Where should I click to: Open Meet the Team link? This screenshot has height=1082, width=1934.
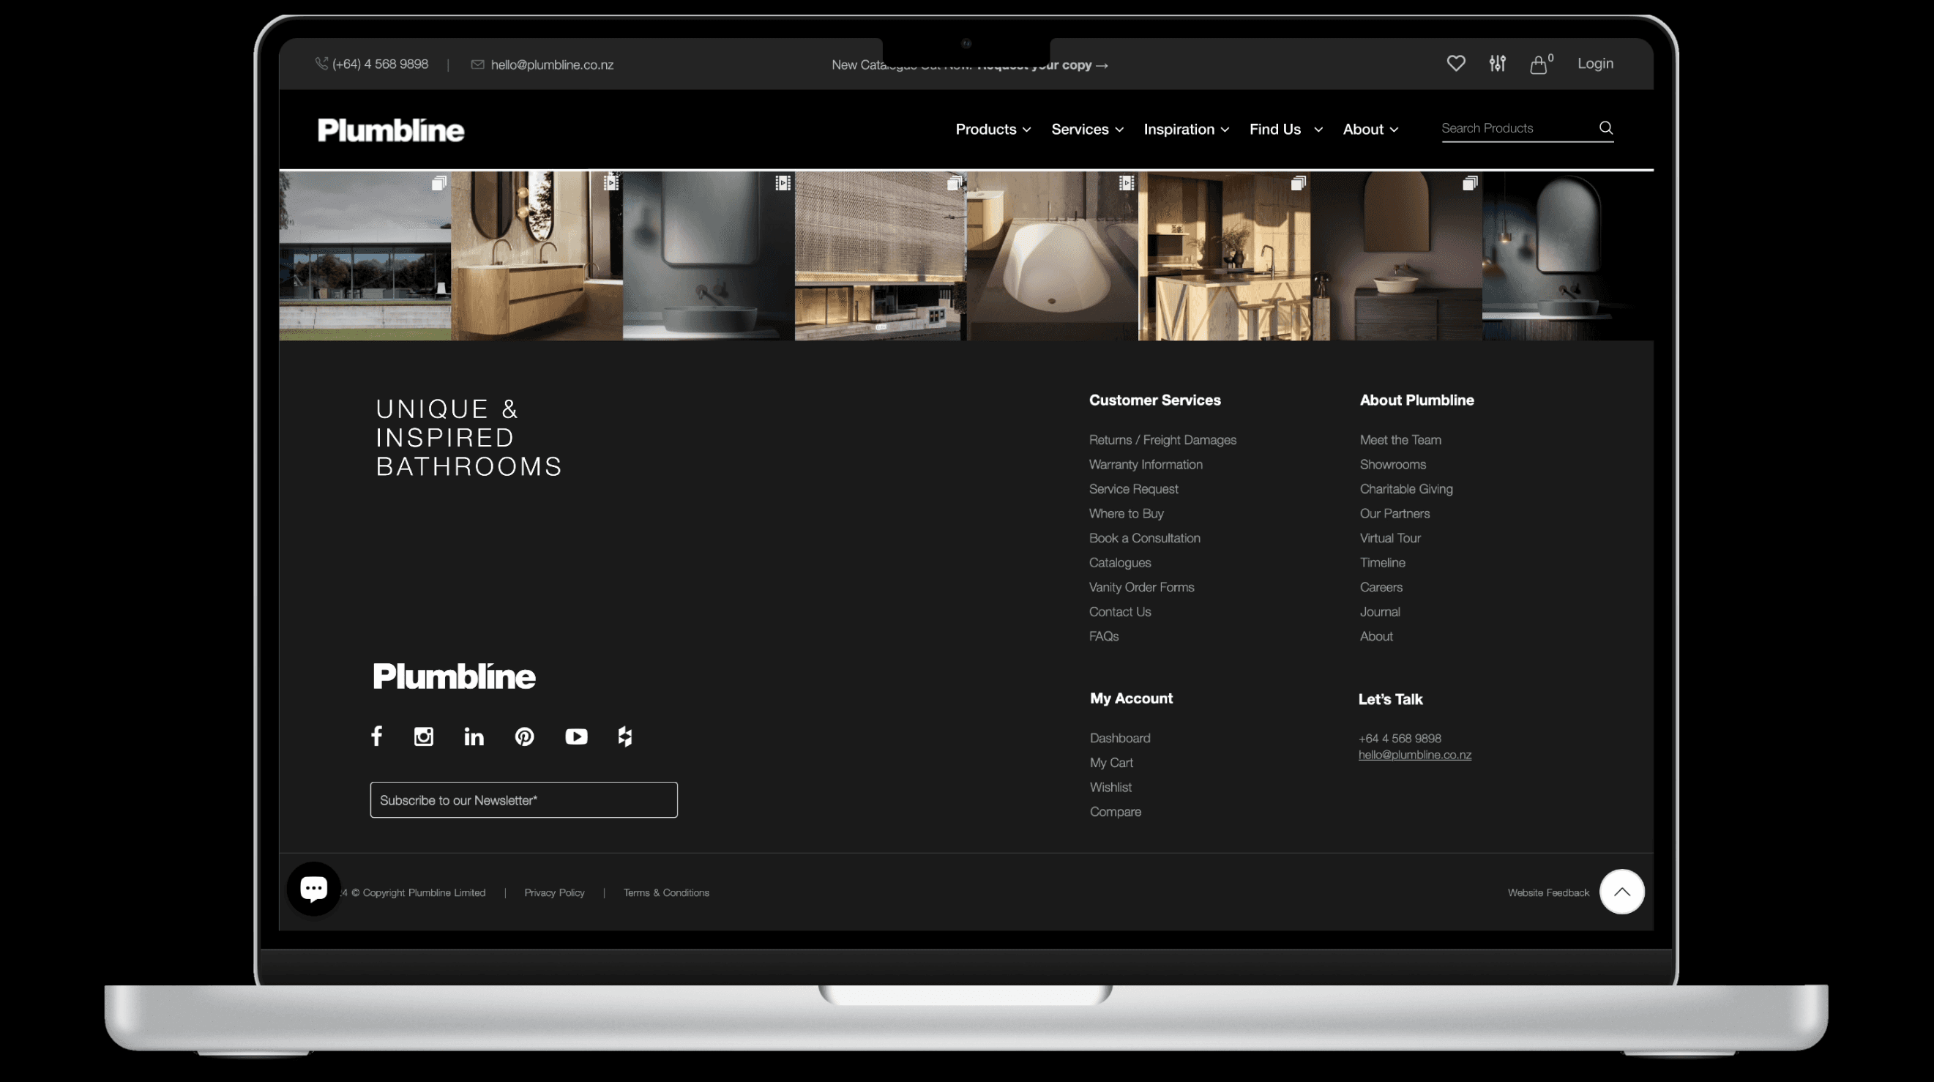coord(1400,440)
